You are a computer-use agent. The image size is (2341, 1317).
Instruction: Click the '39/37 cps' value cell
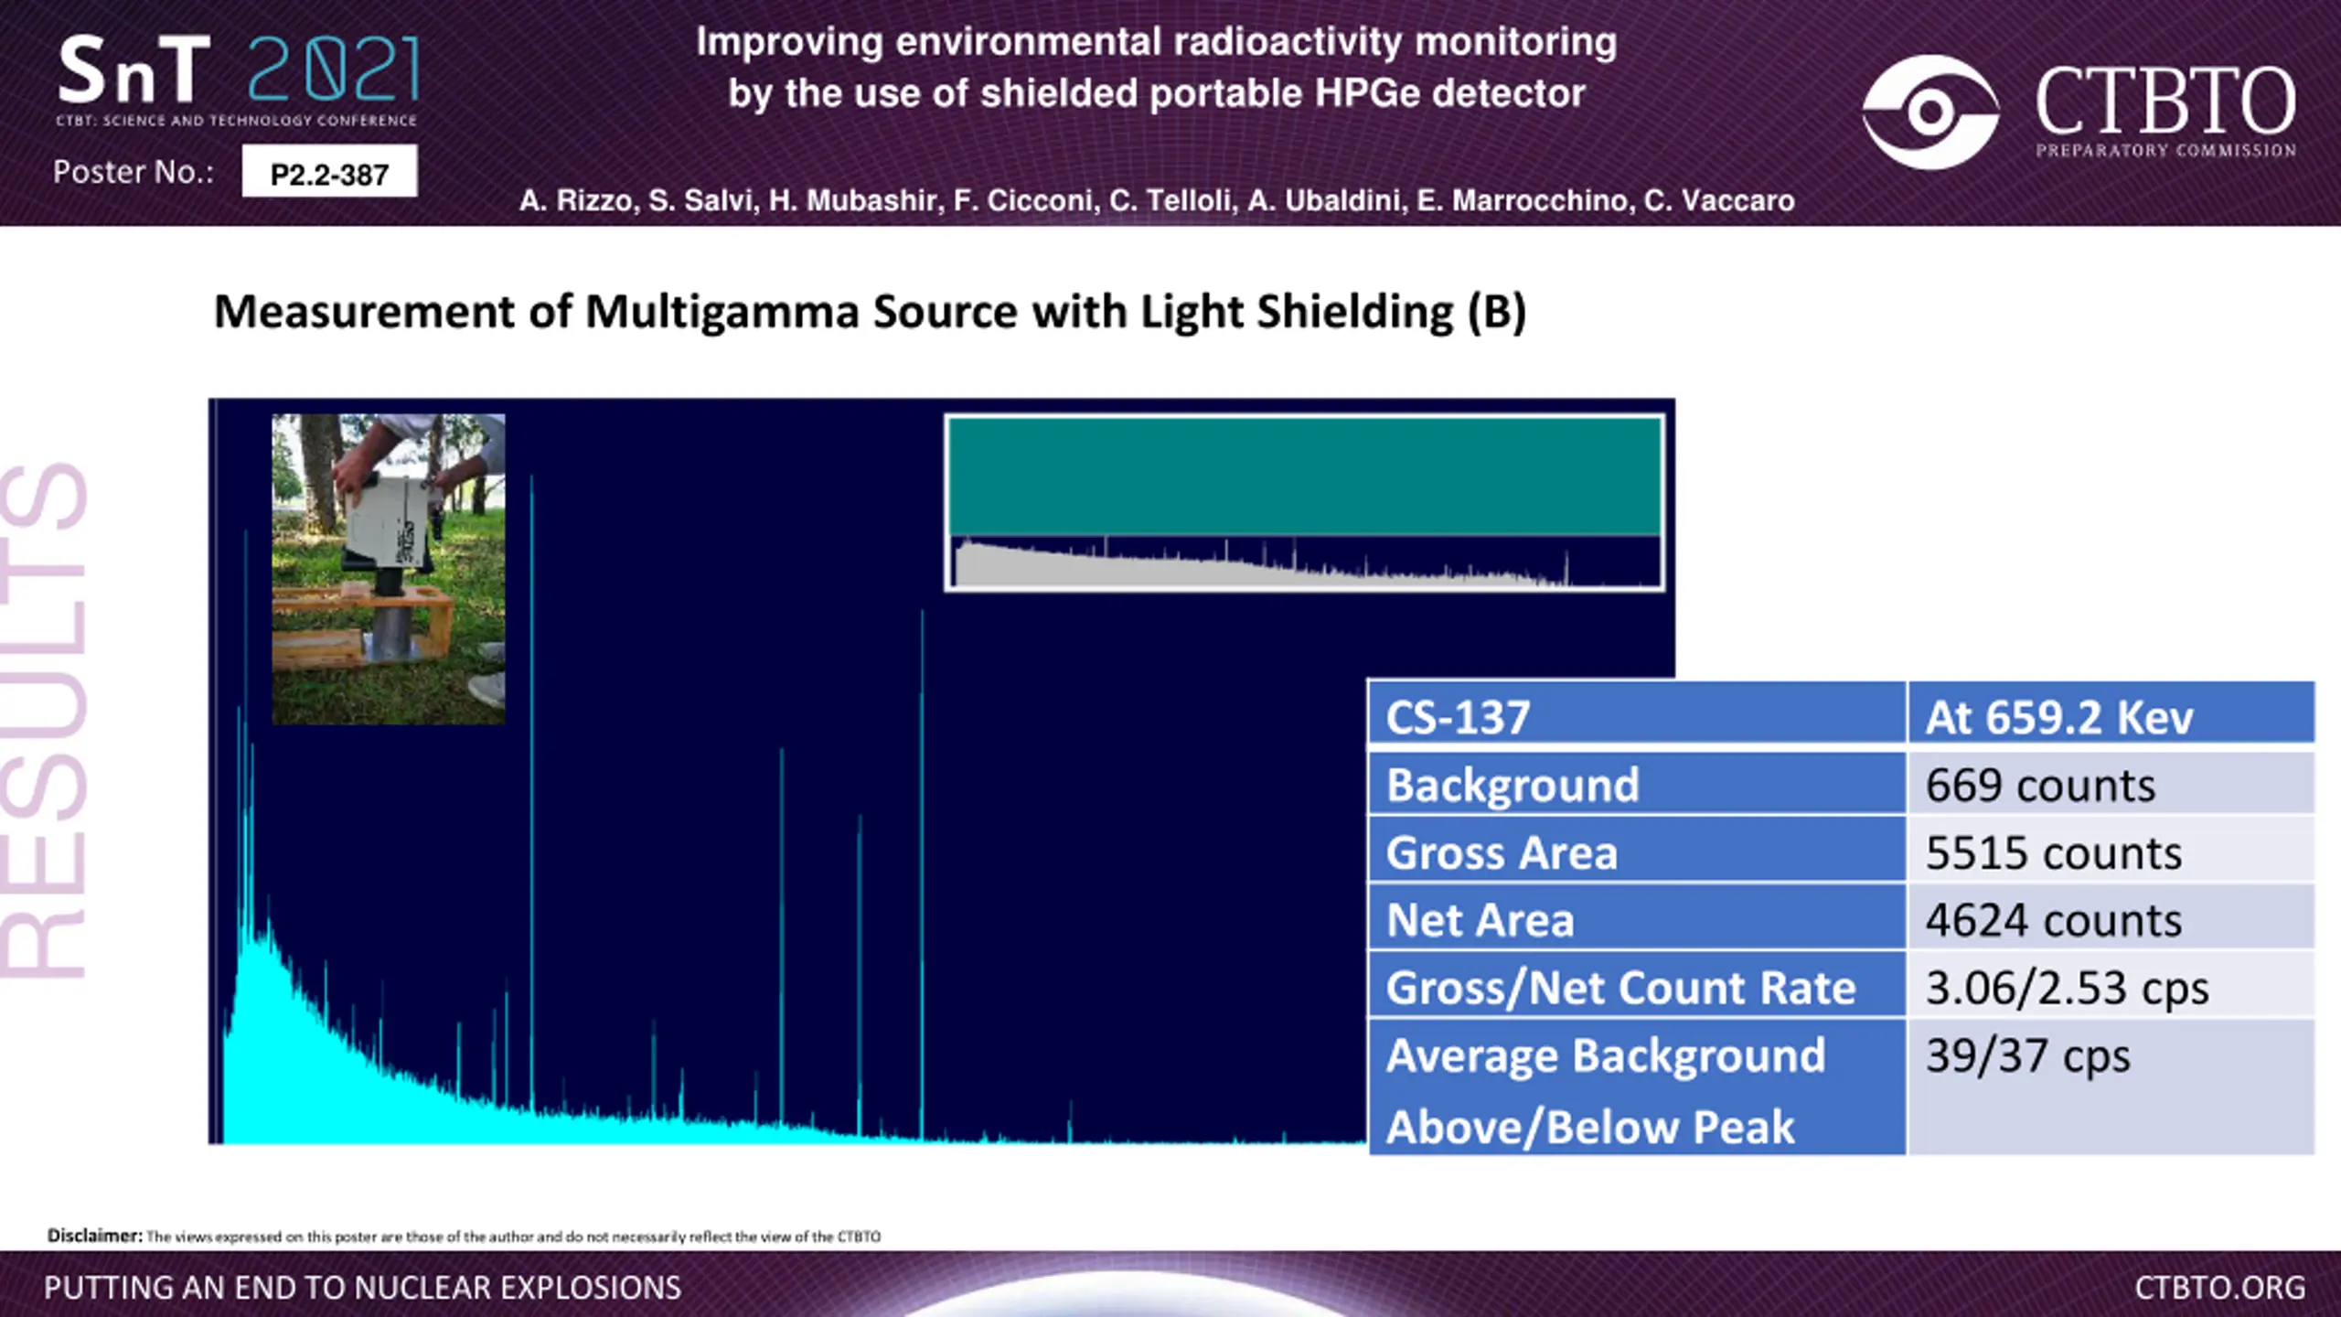point(2111,1088)
